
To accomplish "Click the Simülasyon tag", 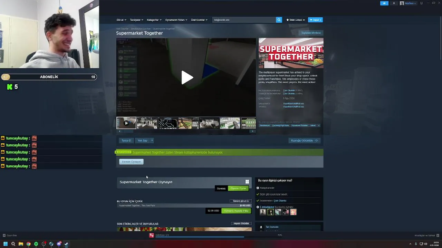I will pos(265,125).
